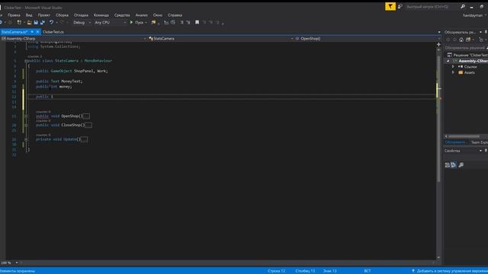Click the ВСТ insert mode status indicator
Viewport: 488px width, 274px height.
[x=368, y=271]
